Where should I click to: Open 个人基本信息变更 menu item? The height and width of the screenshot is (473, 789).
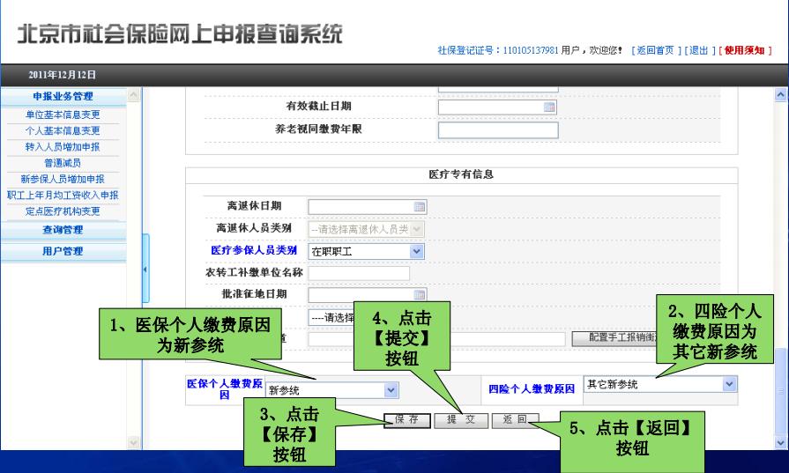click(x=63, y=130)
